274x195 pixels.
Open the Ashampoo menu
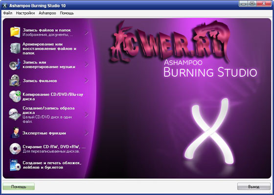pos(47,13)
